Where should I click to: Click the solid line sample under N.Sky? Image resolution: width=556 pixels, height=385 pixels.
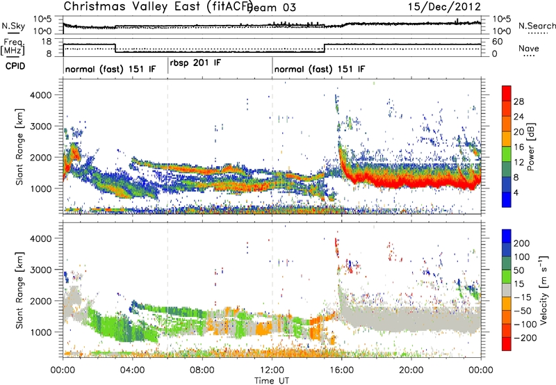click(x=13, y=33)
